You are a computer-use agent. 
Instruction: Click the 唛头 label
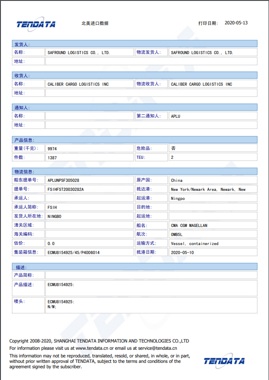pos(19,301)
